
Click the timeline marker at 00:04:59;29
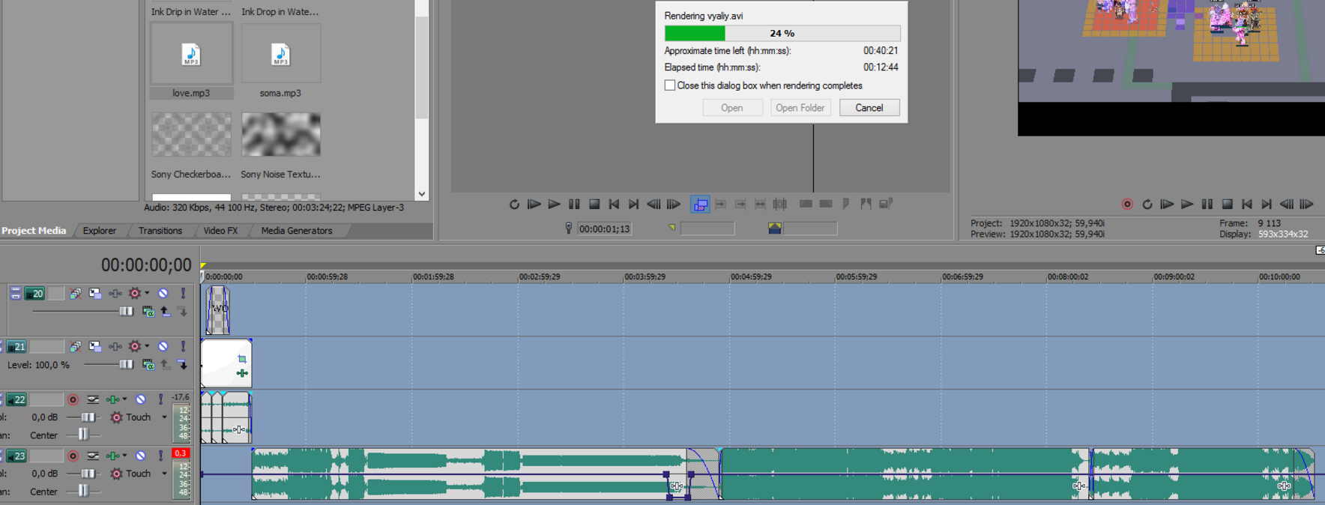(x=750, y=277)
